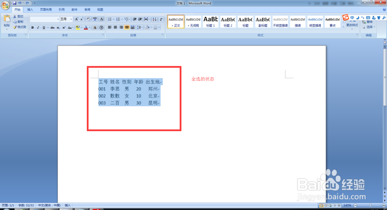387x210 pixels.
Task: Undo the last action
Action: (20, 3)
